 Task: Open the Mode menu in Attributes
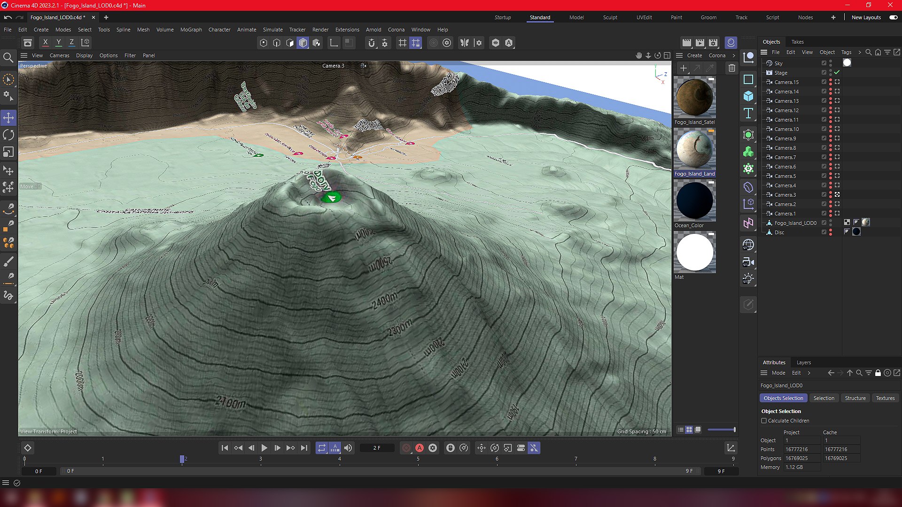(x=778, y=373)
